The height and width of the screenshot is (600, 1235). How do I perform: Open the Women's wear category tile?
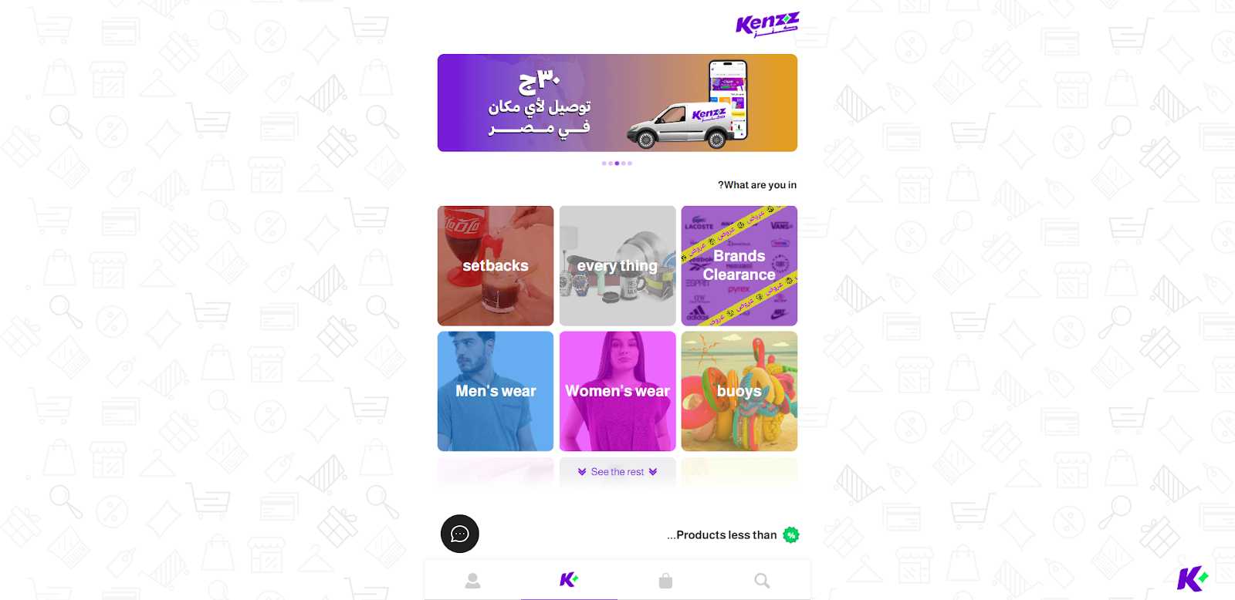pos(617,391)
